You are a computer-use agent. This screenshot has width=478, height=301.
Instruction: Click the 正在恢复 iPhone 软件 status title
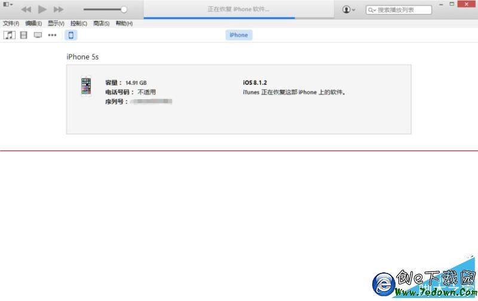pos(238,10)
